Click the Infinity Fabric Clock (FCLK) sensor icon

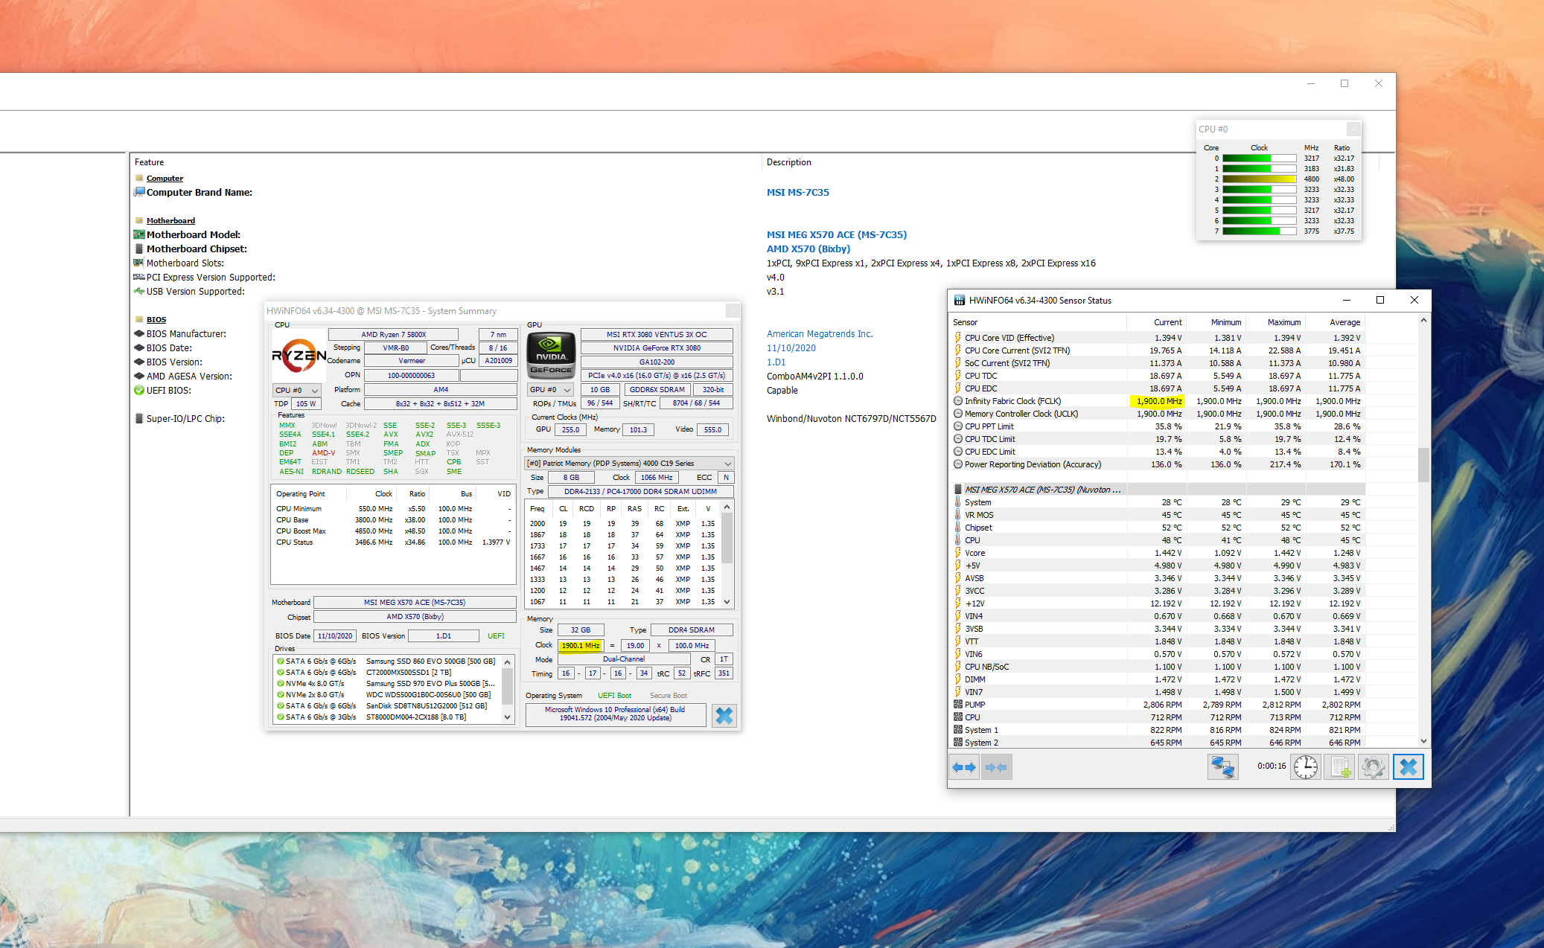pos(958,401)
